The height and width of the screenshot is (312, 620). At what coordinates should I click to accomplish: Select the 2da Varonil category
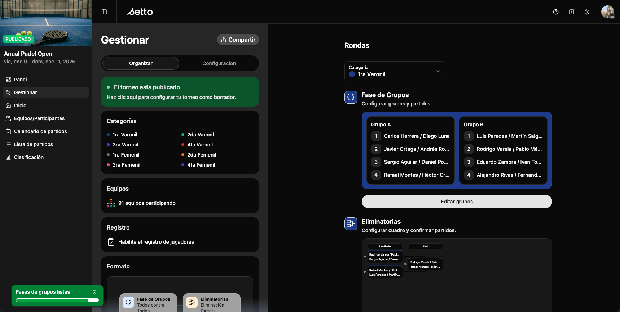click(x=200, y=135)
